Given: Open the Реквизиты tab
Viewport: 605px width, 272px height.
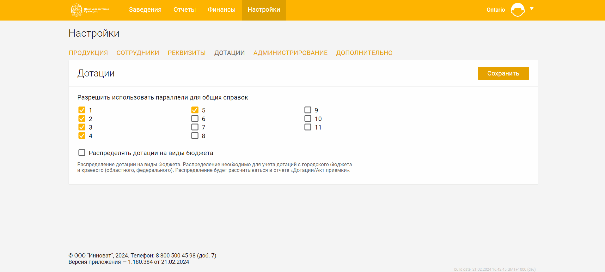Looking at the screenshot, I should pyautogui.click(x=186, y=53).
